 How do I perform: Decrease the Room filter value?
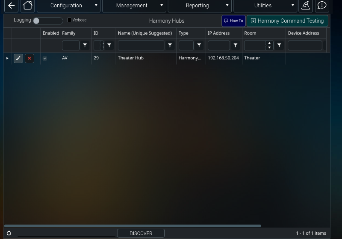click(x=269, y=47)
